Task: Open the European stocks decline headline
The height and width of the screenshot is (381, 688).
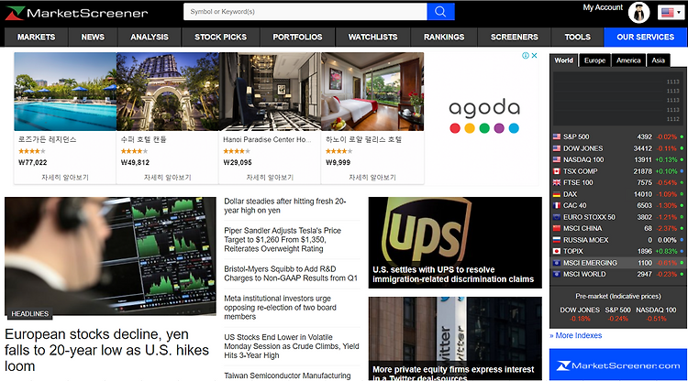Action: [106, 351]
